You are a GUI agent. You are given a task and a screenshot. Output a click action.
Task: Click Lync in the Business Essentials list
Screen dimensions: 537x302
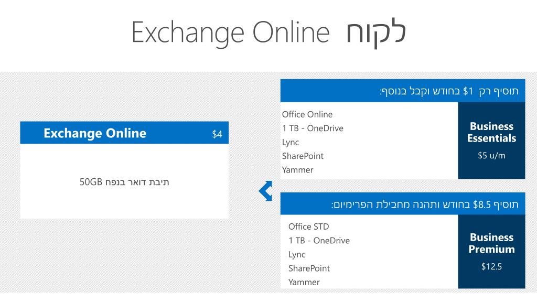point(291,143)
